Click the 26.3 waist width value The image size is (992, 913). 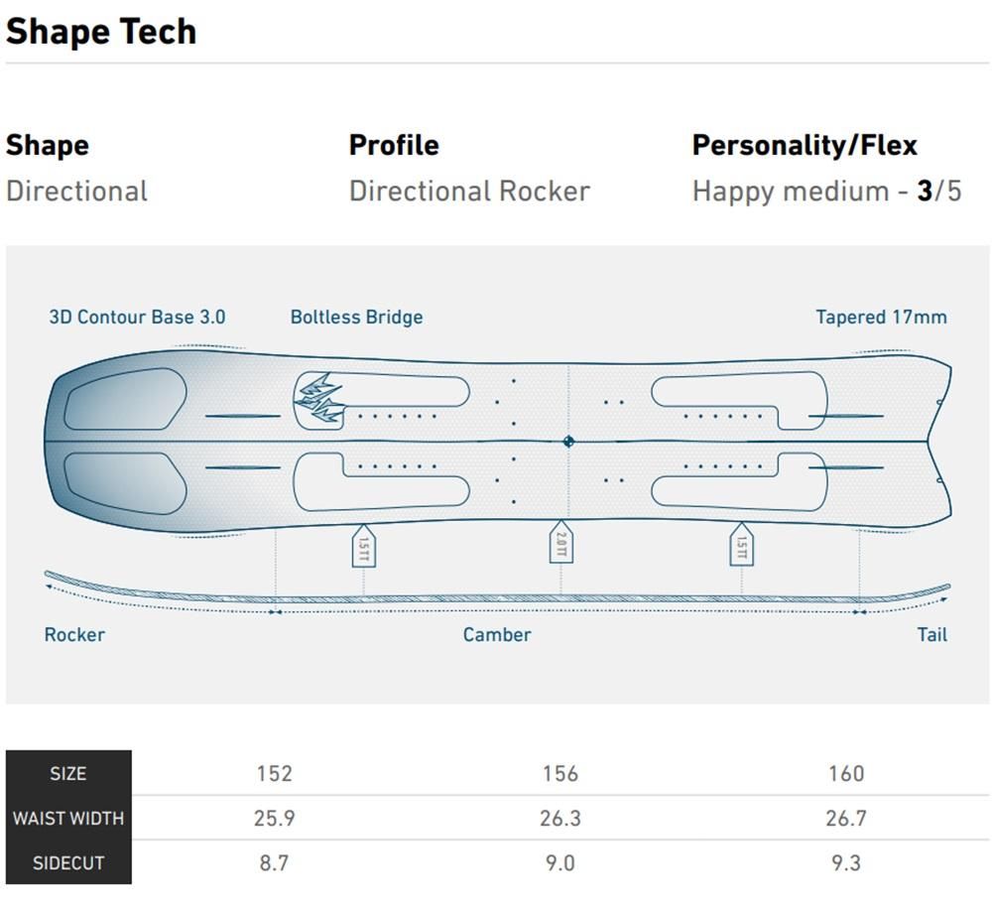click(560, 818)
